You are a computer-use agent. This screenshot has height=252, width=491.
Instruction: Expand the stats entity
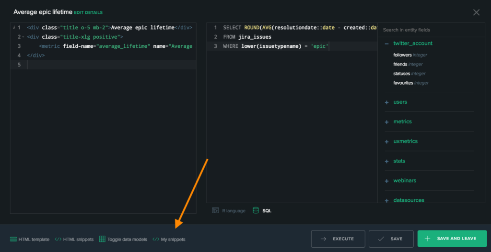(387, 162)
